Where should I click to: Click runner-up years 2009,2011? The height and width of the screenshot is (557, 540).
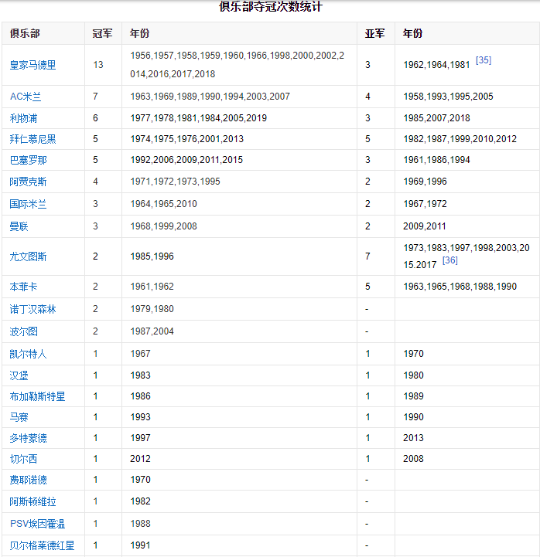point(425,226)
